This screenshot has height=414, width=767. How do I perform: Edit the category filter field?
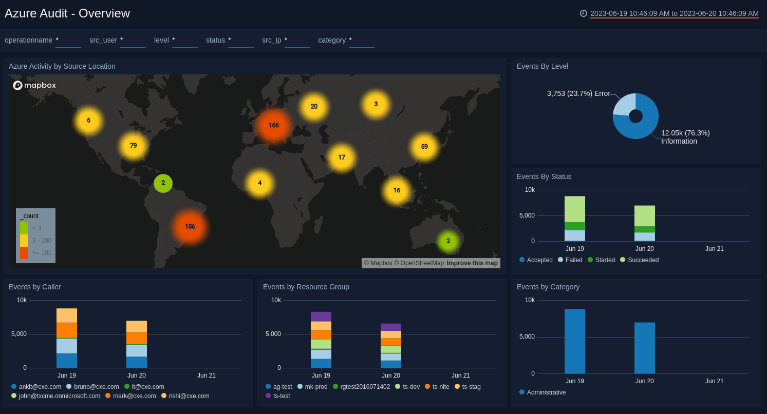click(362, 40)
